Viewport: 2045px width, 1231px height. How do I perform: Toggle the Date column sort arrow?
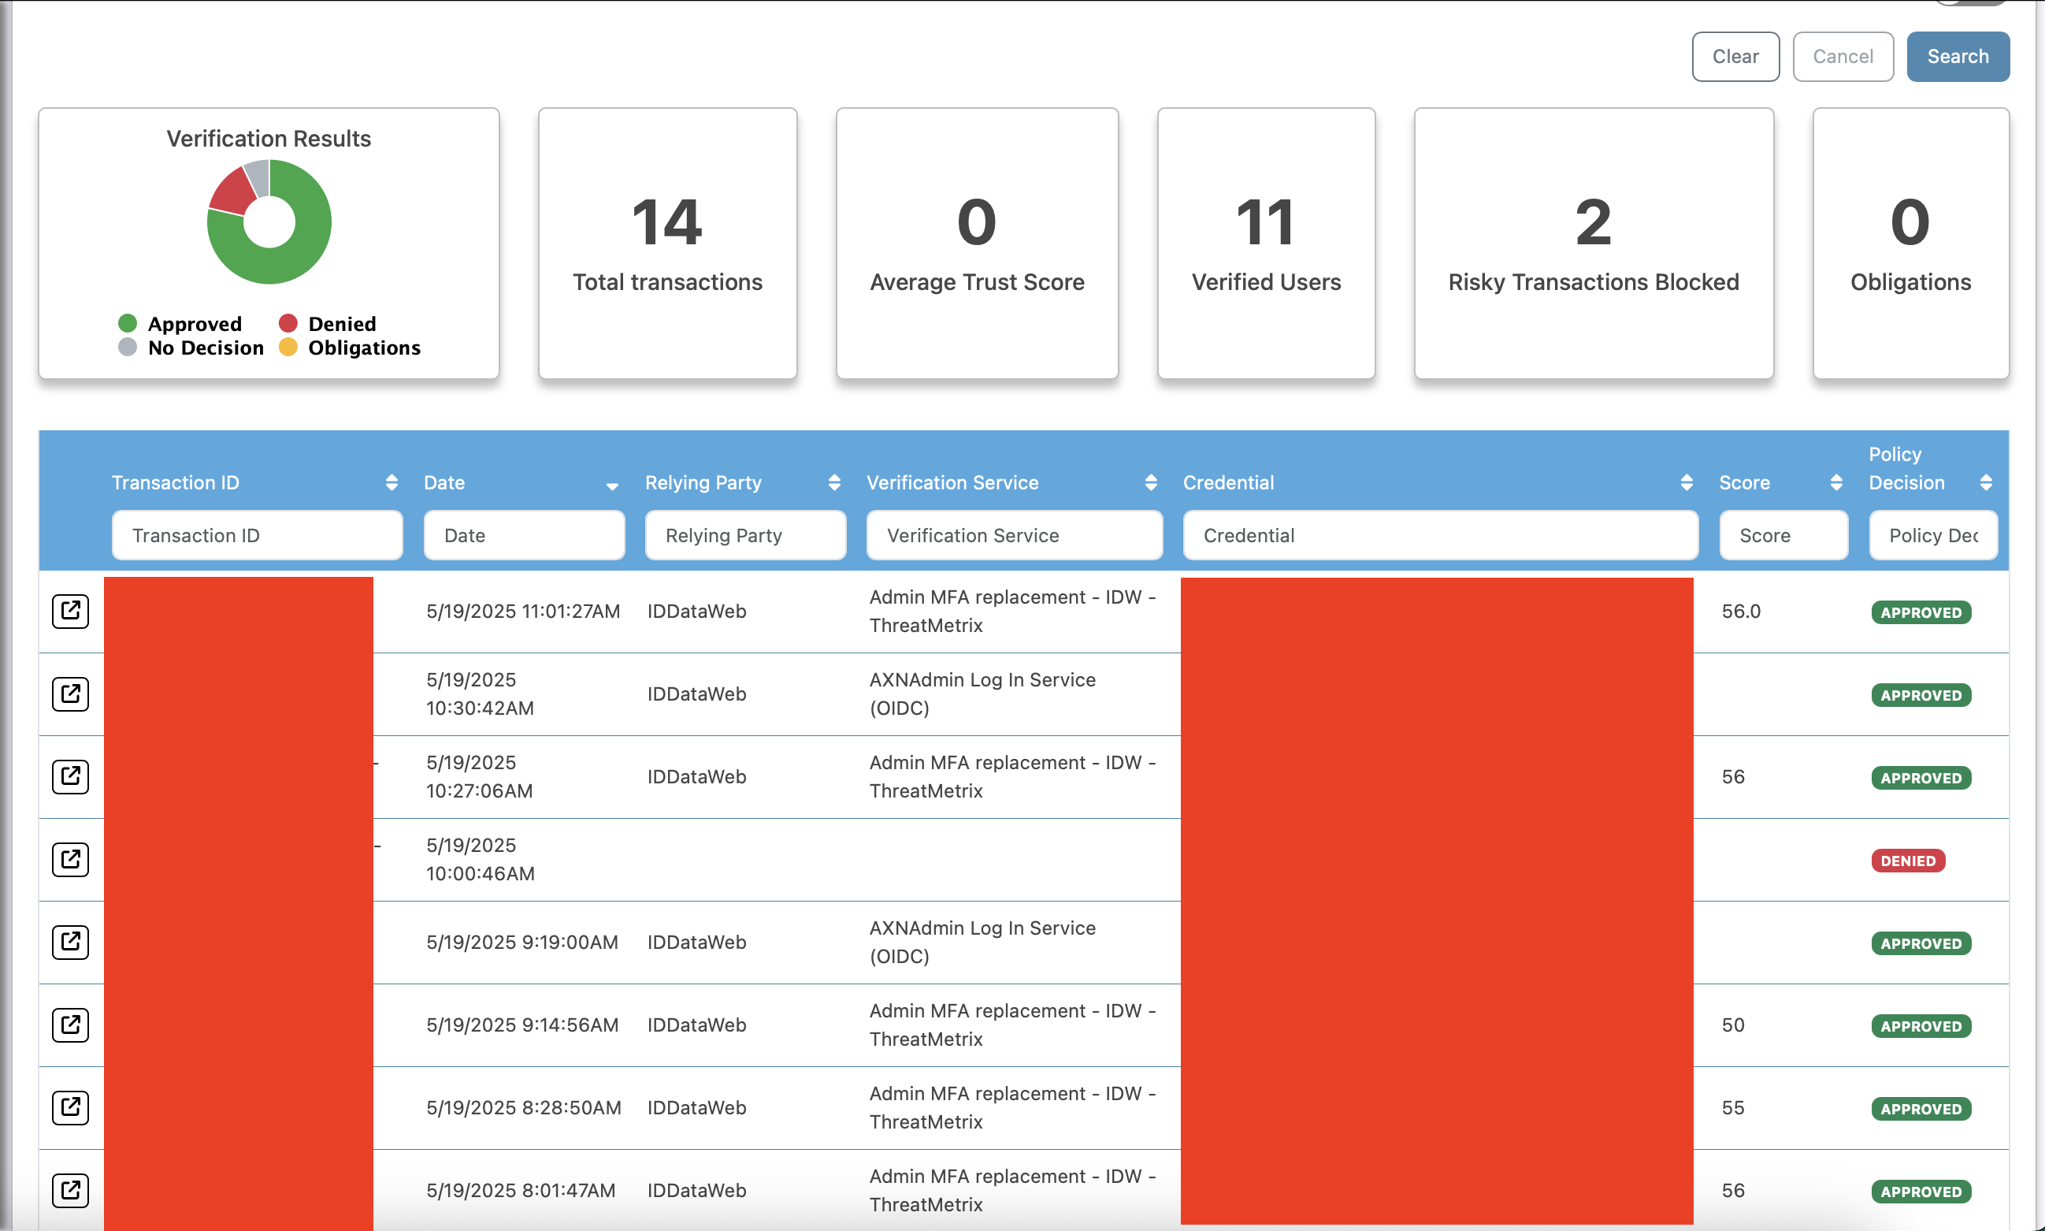(612, 486)
